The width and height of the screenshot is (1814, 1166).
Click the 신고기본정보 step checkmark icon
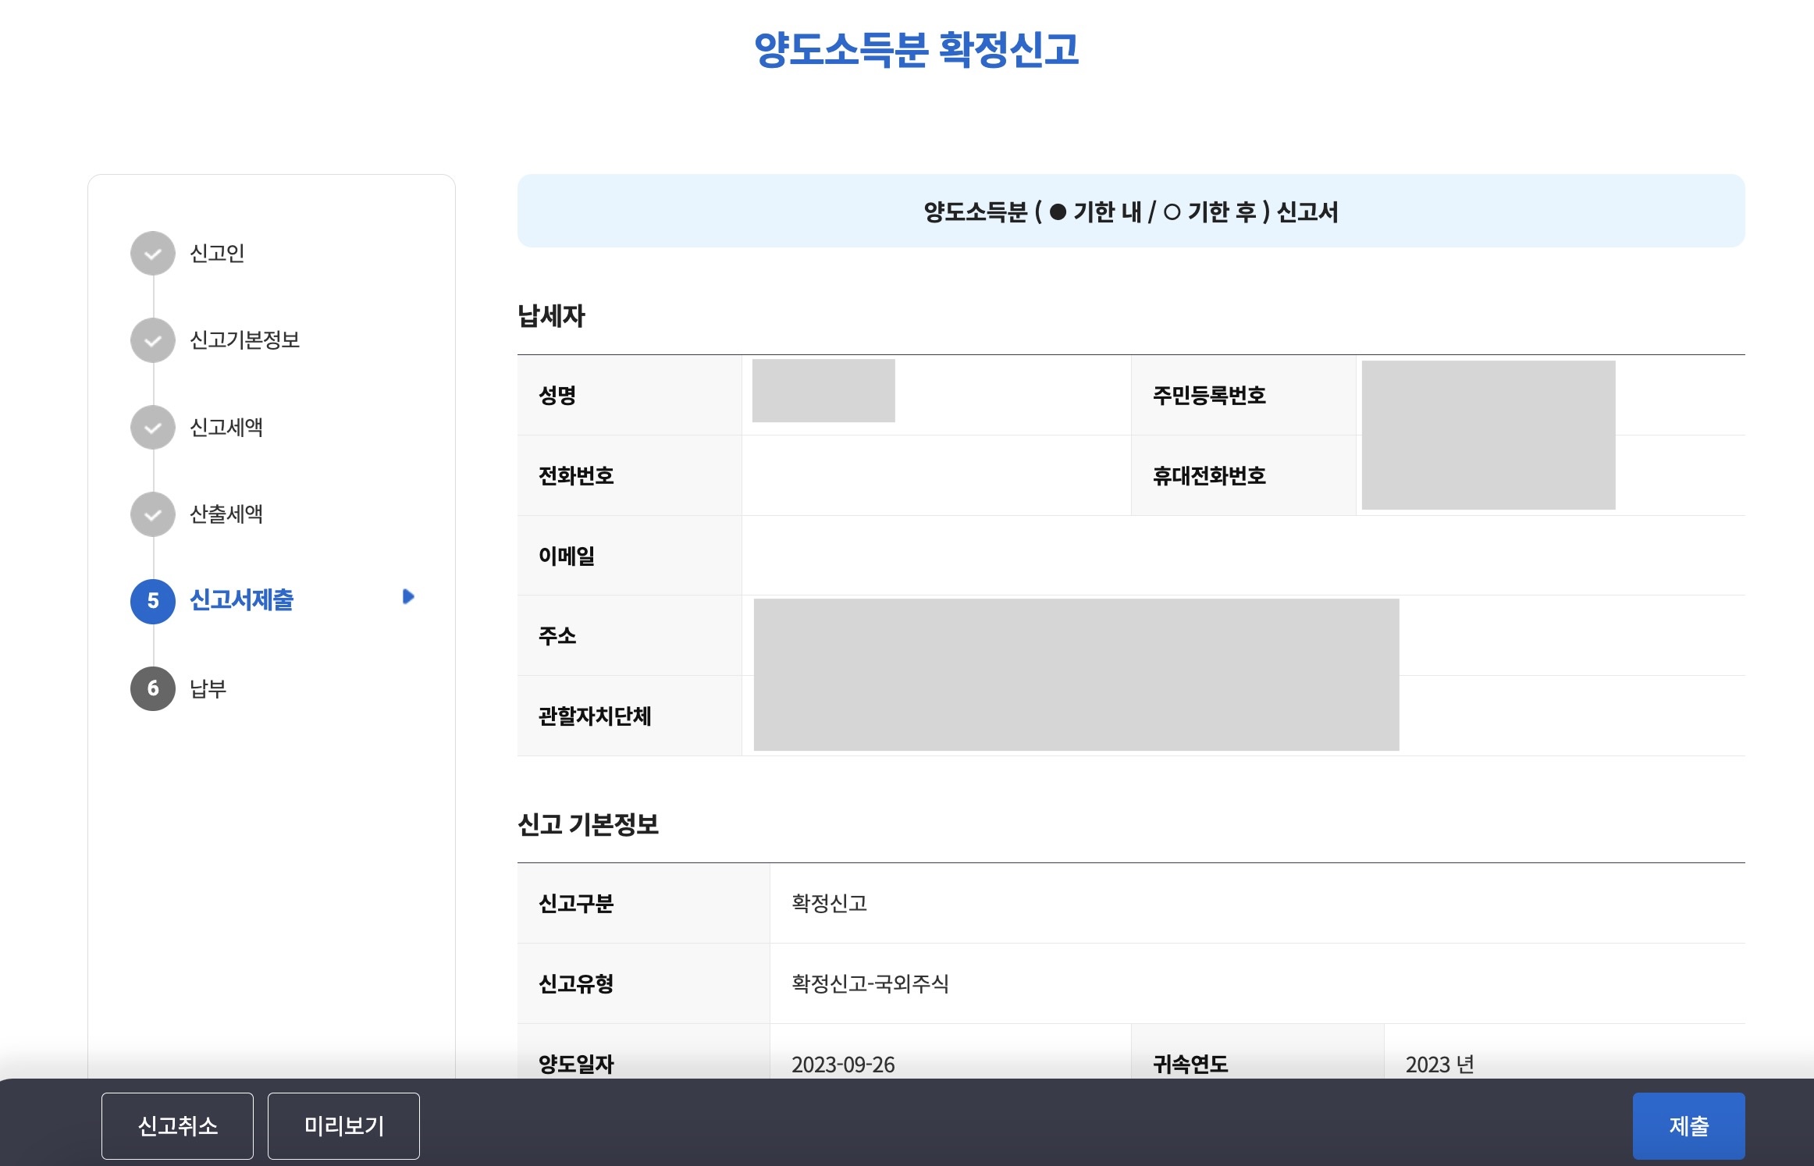click(153, 340)
